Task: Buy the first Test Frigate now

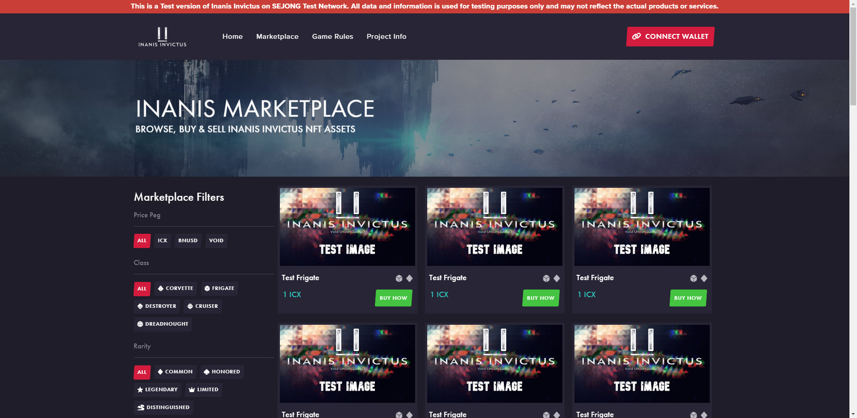Action: coord(393,298)
